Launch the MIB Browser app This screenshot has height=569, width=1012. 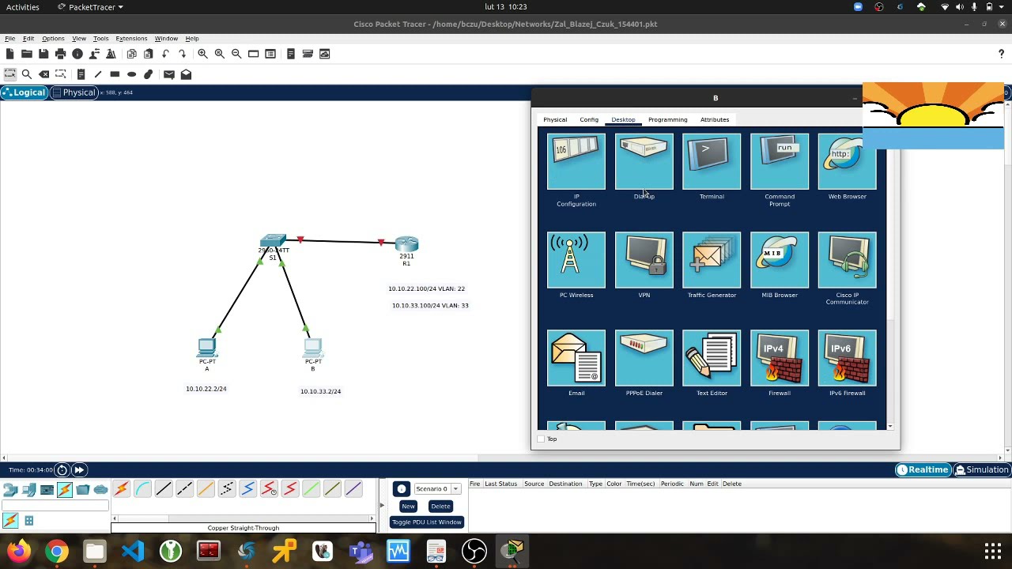click(x=780, y=260)
